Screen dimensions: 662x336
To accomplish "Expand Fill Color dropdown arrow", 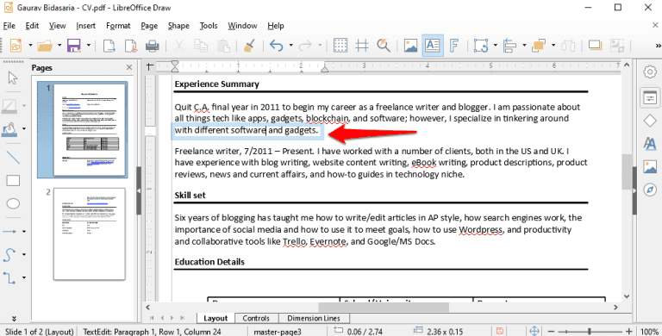I will click(x=23, y=128).
